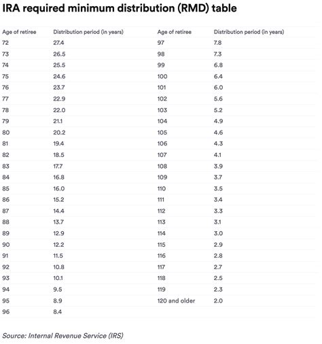Select the age 96 row
The width and height of the screenshot is (322, 344).
[x=78, y=312]
